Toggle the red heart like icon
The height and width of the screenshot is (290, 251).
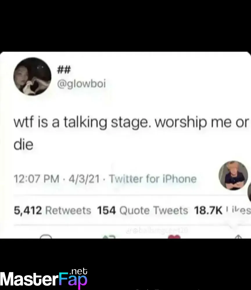(174, 237)
